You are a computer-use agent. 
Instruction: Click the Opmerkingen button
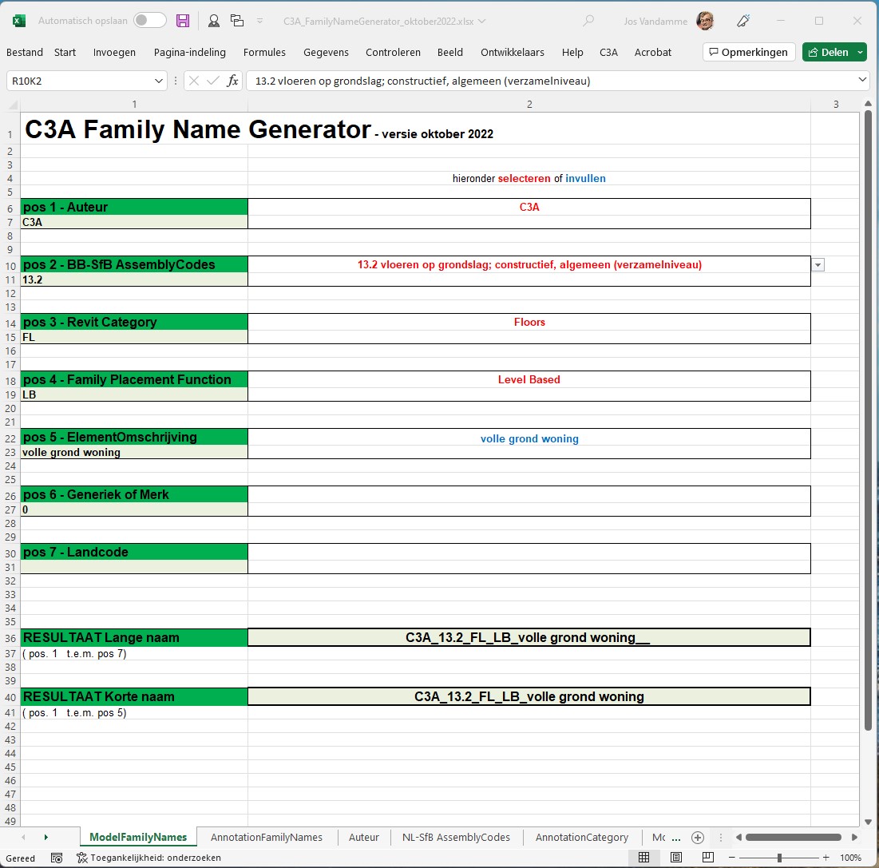pyautogui.click(x=749, y=52)
